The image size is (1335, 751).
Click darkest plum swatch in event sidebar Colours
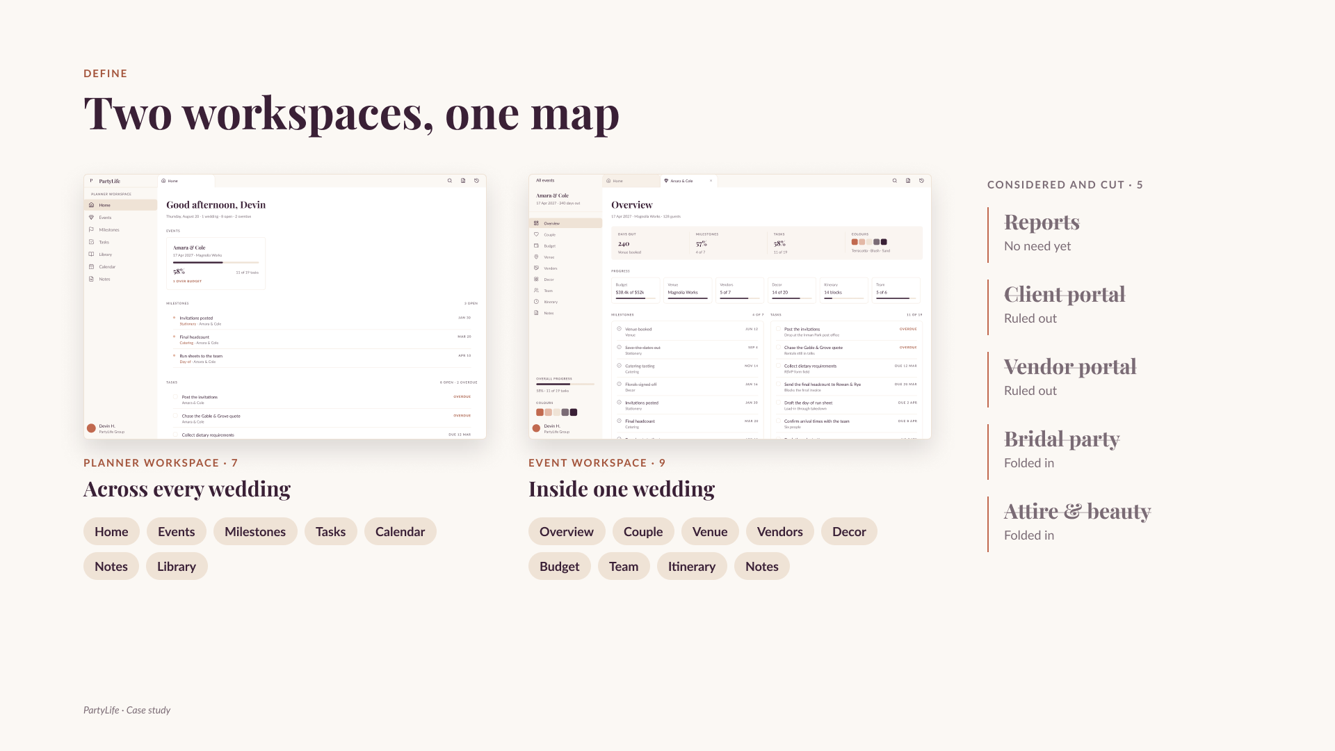pos(574,412)
